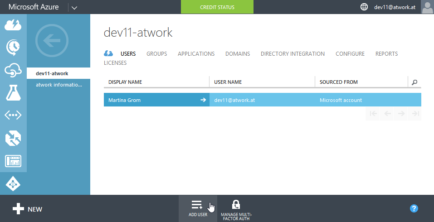Image resolution: width=434 pixels, height=222 pixels.
Task: Click the code brackets sidebar icon
Action: point(13,115)
